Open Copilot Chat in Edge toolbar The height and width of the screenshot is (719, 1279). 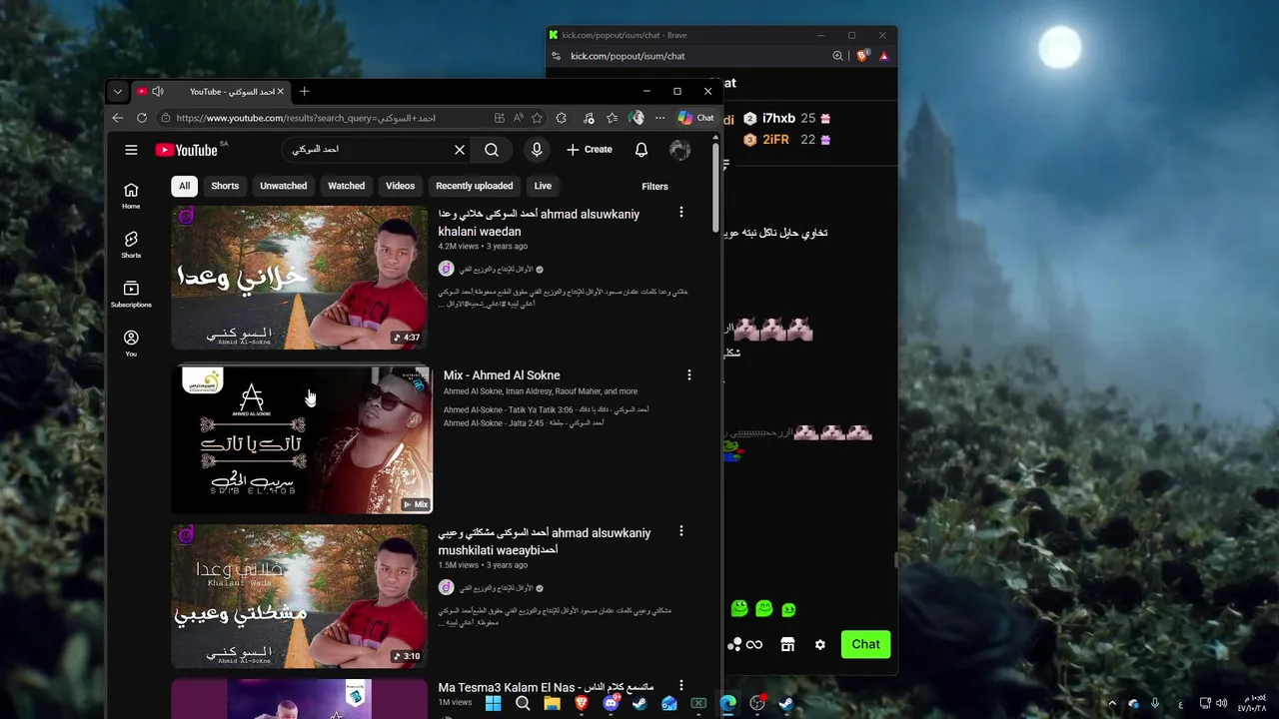(695, 118)
